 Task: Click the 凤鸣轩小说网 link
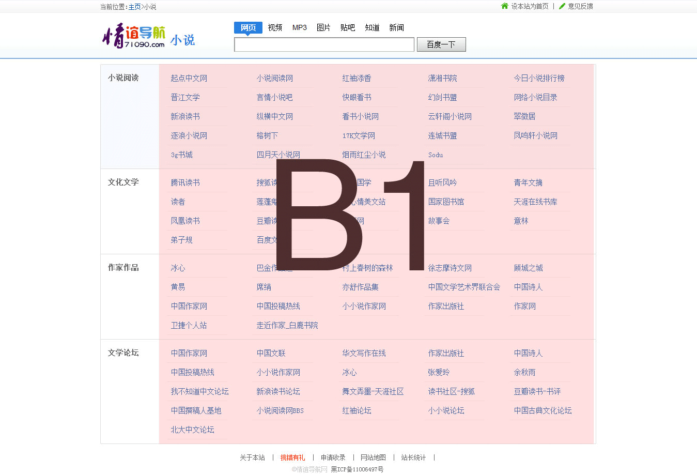pos(536,135)
